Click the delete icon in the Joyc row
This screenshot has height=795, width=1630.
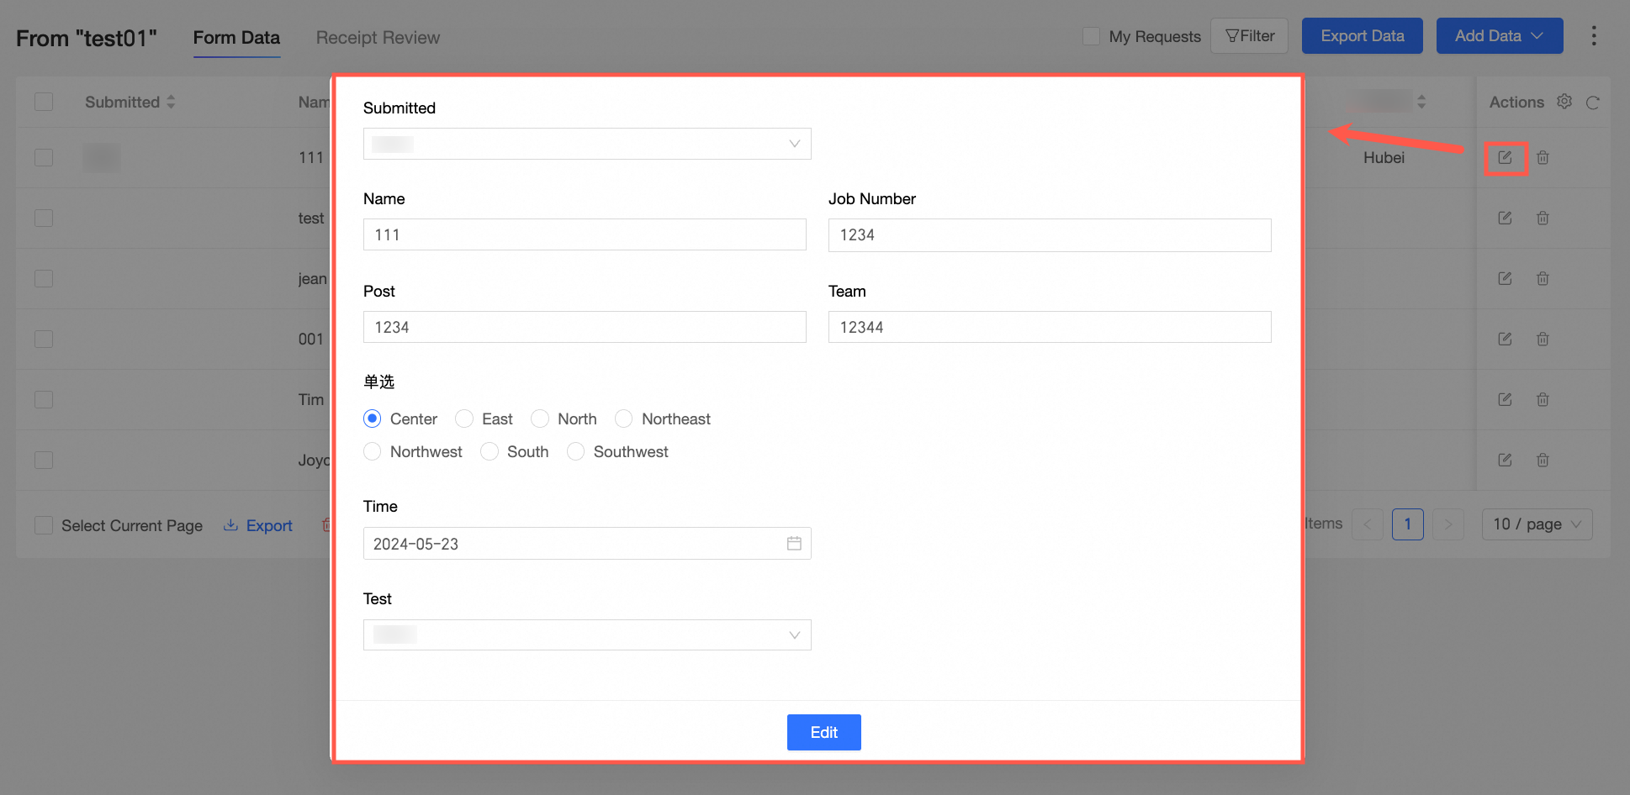[x=1543, y=460]
